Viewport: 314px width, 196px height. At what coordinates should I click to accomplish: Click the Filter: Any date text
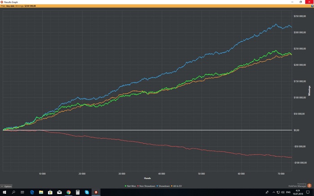[x=8, y=6]
